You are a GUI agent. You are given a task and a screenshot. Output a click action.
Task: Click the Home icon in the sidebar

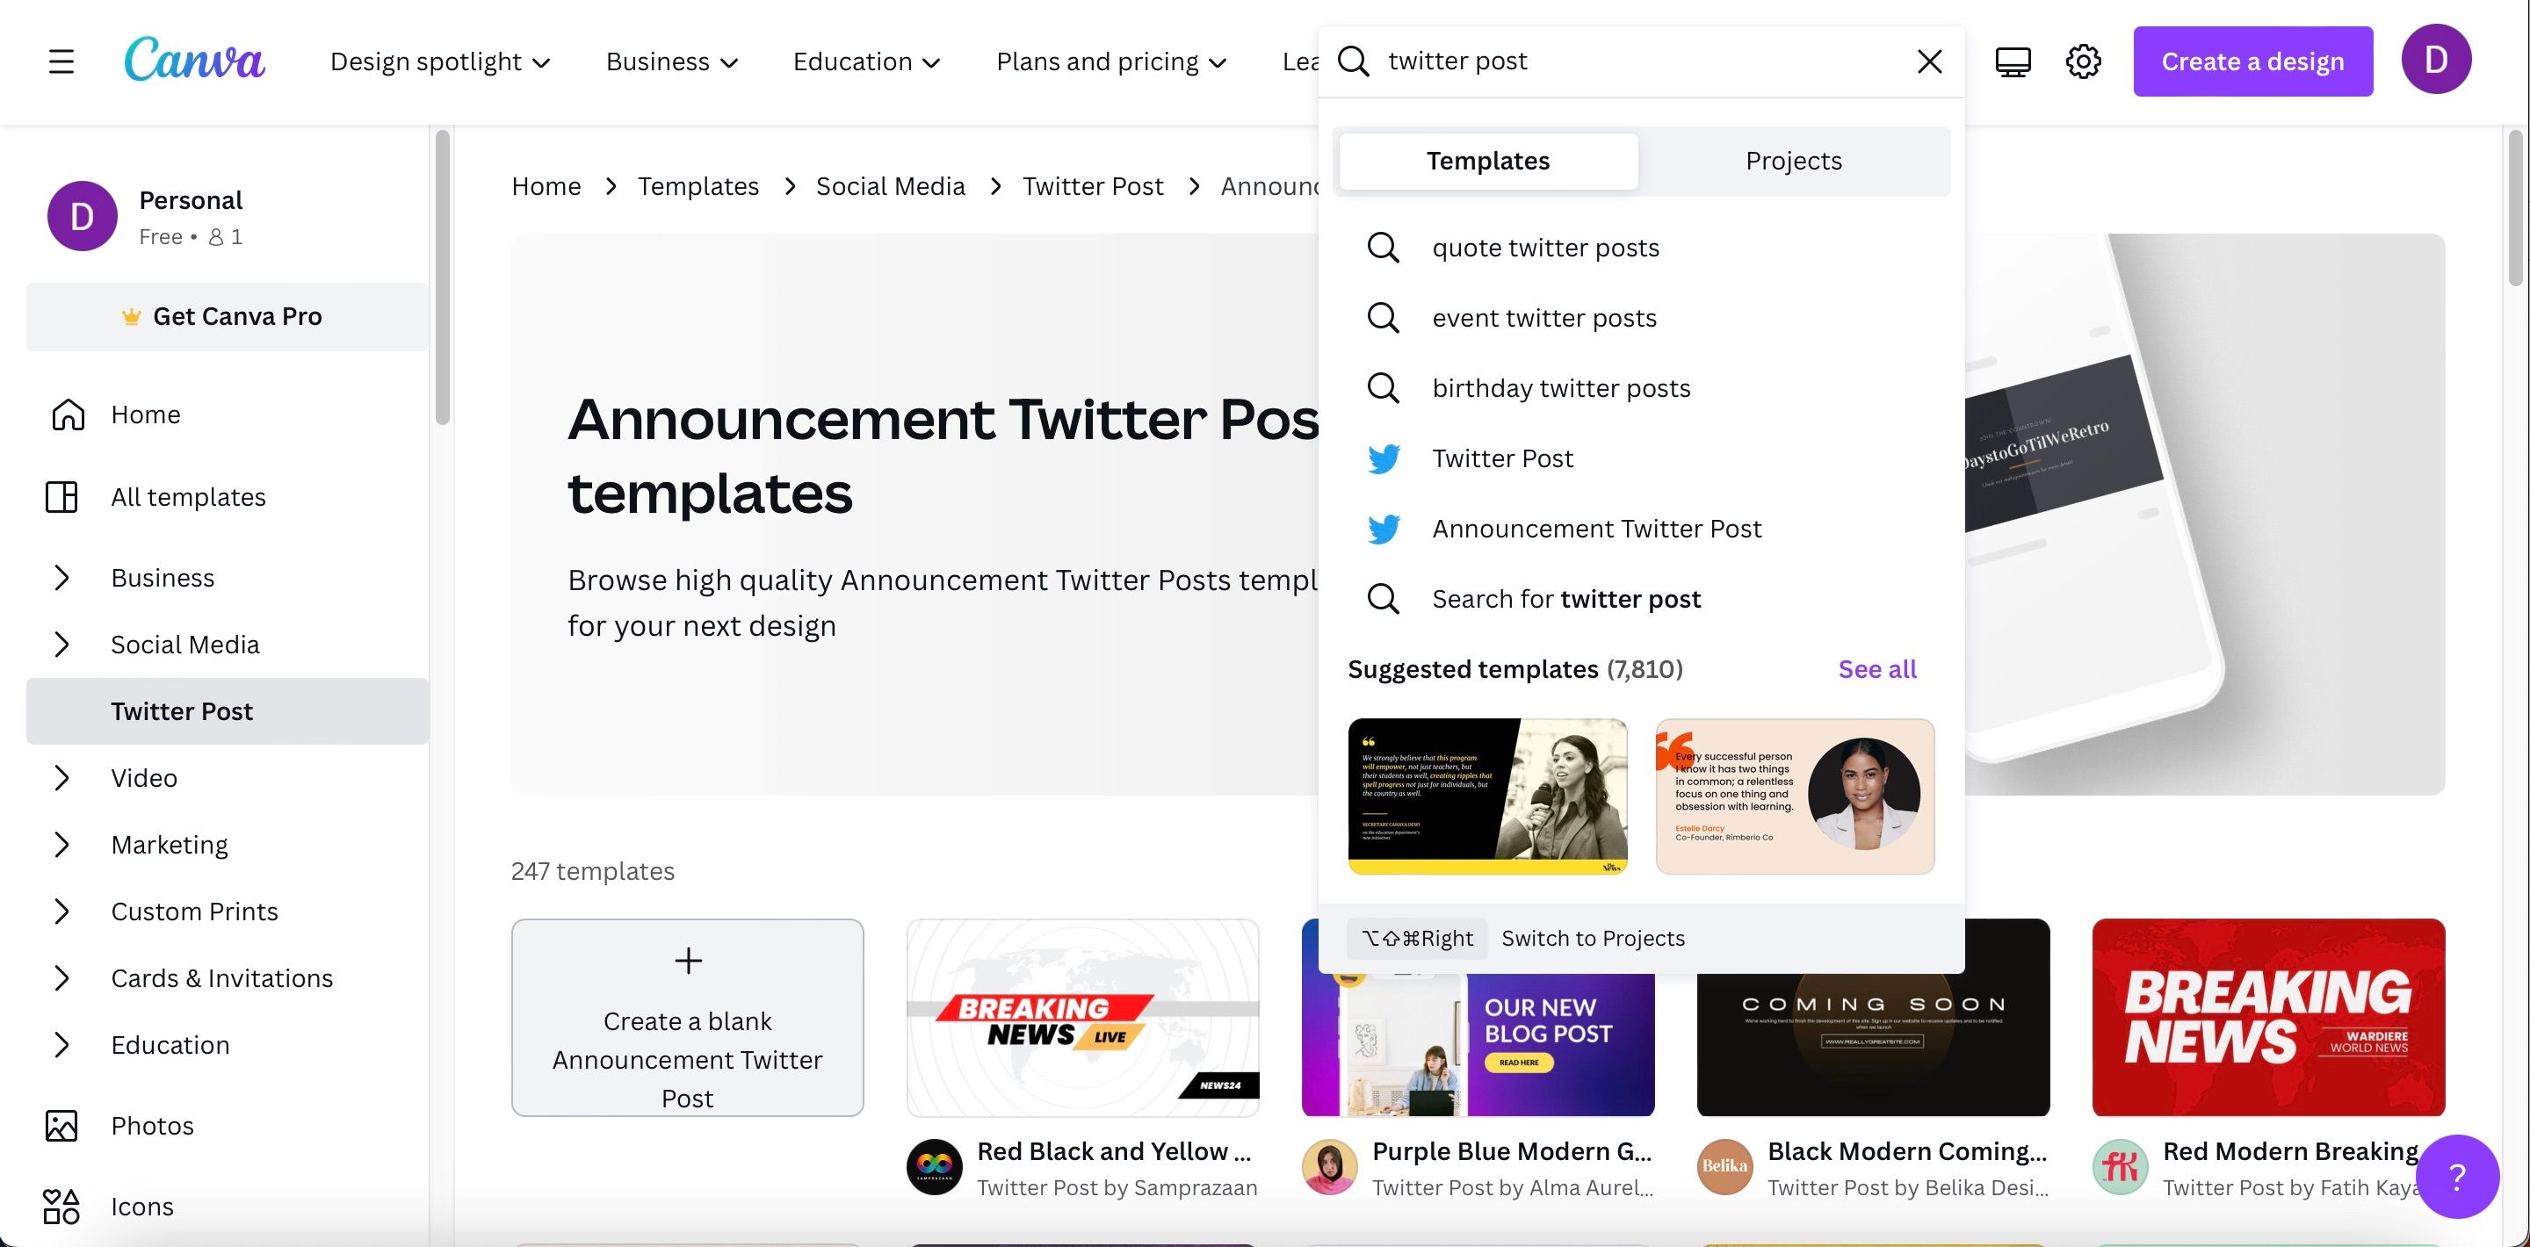[67, 414]
